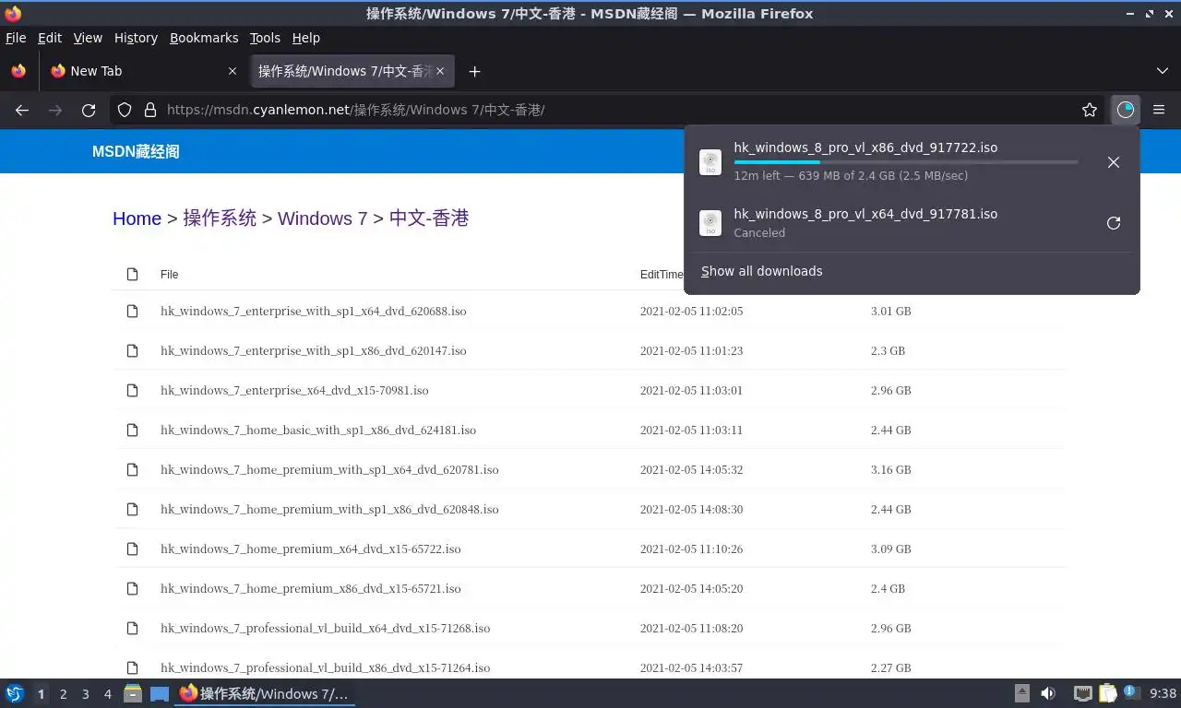Click the ISO file icon of canceled x64 download
Screen dimensions: 1181x708
pyautogui.click(x=710, y=223)
